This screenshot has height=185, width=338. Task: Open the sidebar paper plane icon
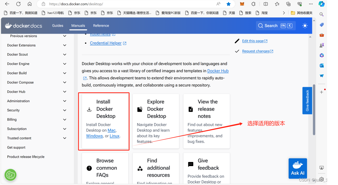[x=322, y=76]
